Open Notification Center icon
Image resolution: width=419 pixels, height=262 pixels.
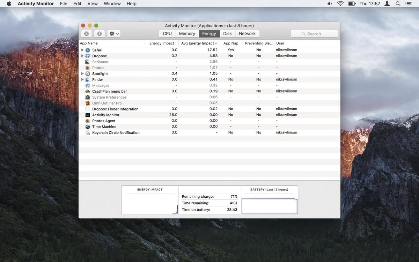tap(409, 3)
